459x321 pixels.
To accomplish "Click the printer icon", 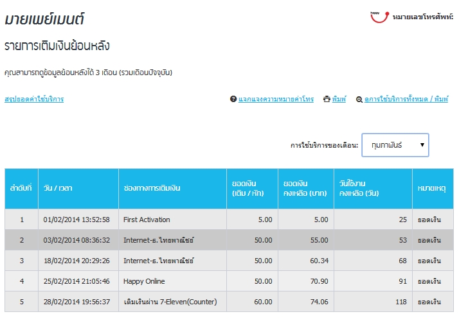I will [x=327, y=100].
